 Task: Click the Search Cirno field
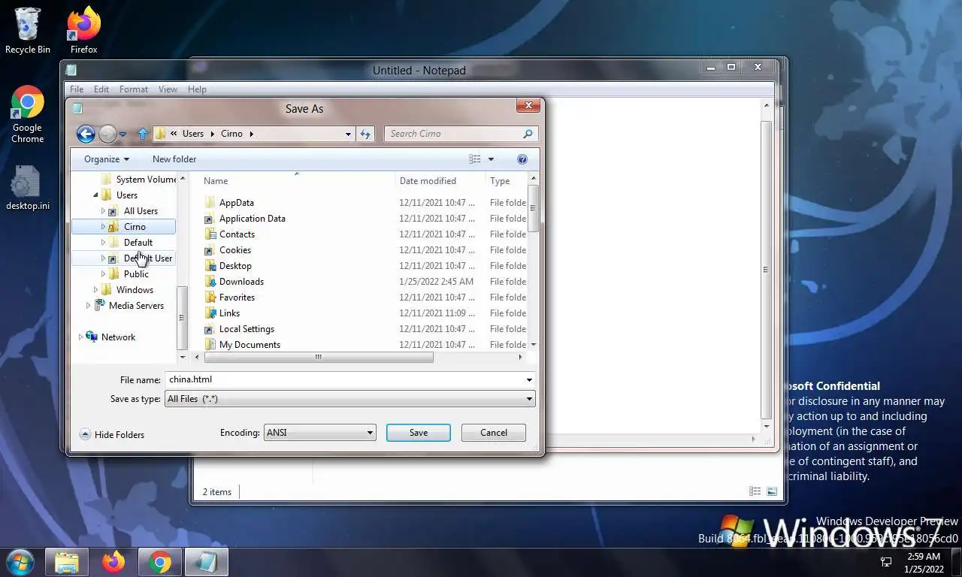point(453,134)
